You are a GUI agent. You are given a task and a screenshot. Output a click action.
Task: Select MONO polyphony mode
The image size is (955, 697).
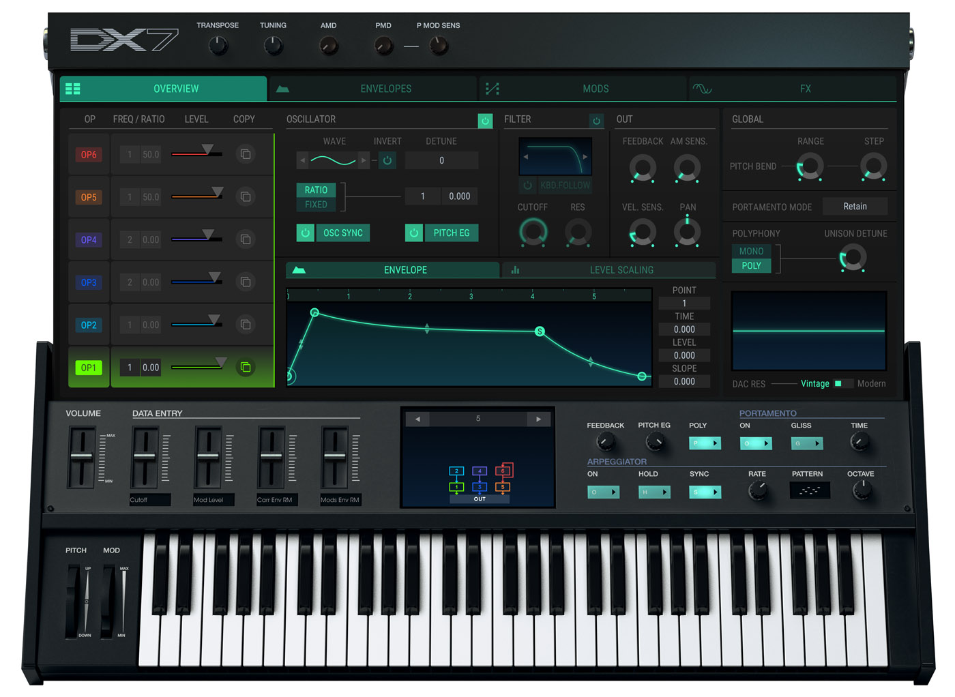[751, 251]
